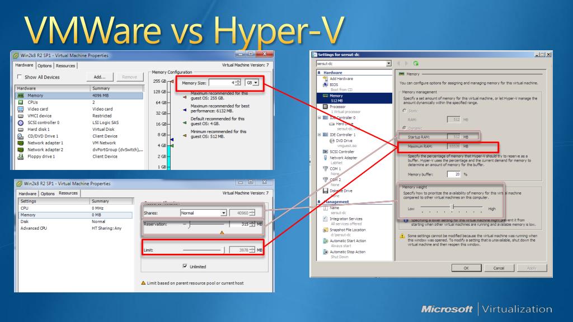This screenshot has width=573, height=322.
Task: Click OK in Hyper-V settings
Action: (466, 268)
